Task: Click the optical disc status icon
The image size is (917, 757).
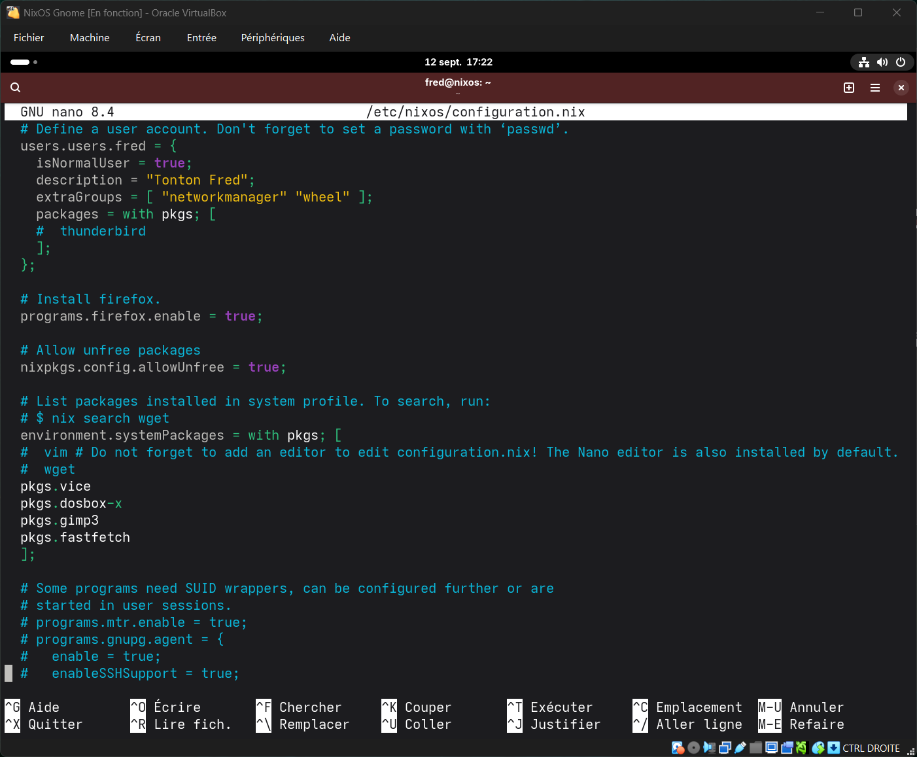Action: [693, 748]
